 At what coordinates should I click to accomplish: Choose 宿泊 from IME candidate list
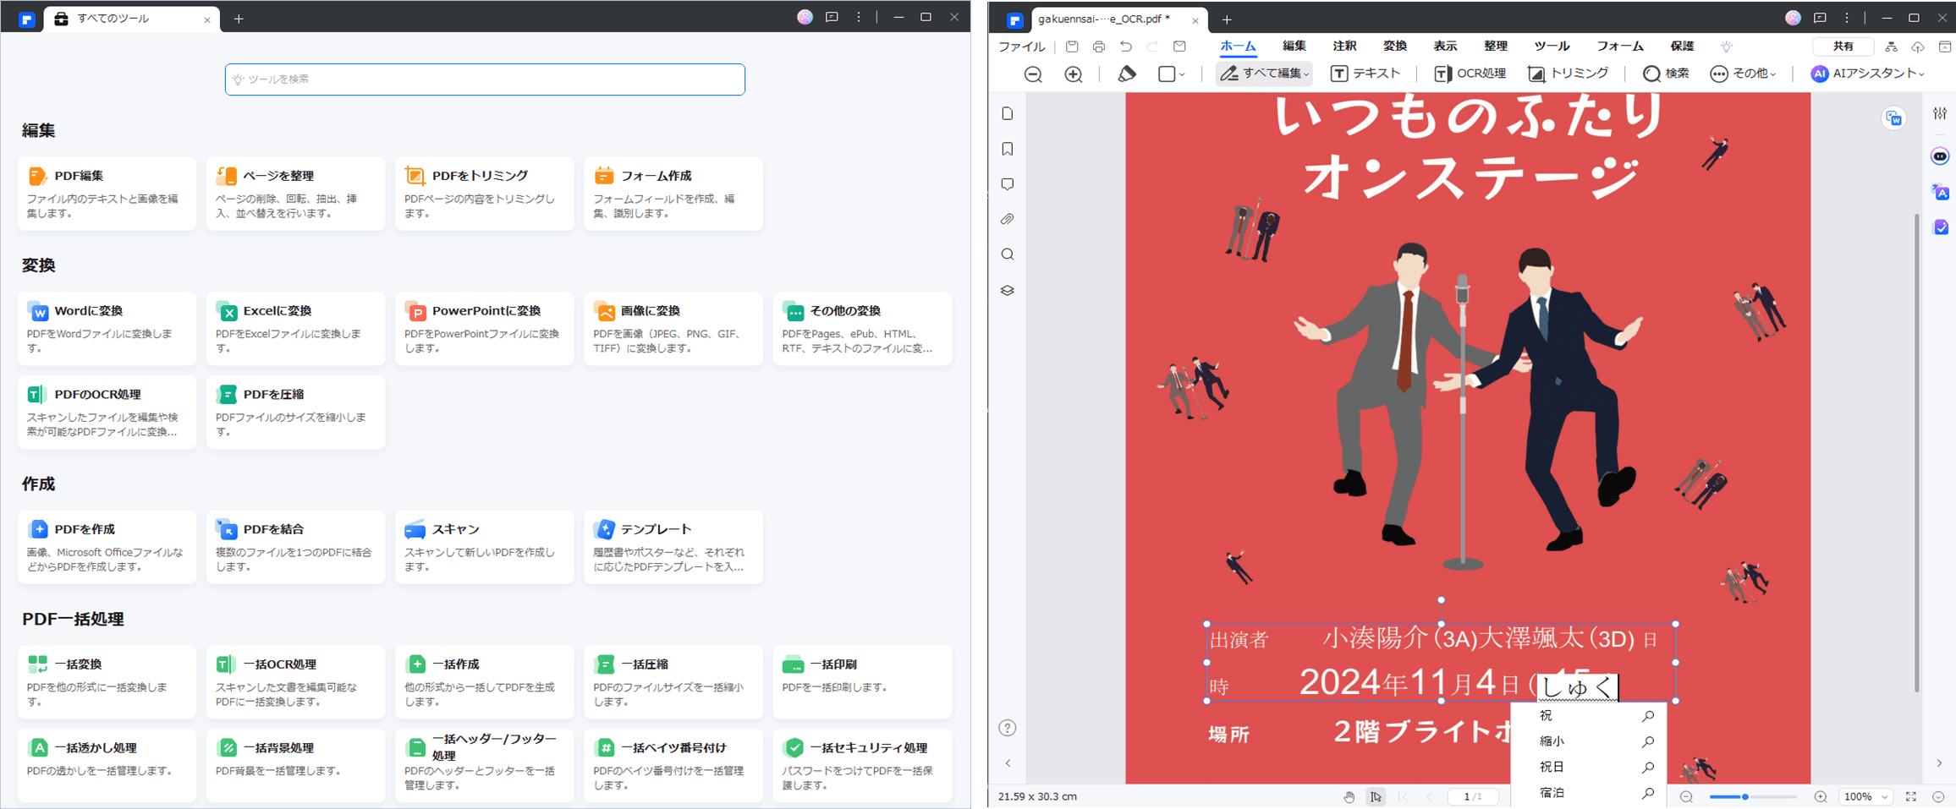pos(1589,793)
